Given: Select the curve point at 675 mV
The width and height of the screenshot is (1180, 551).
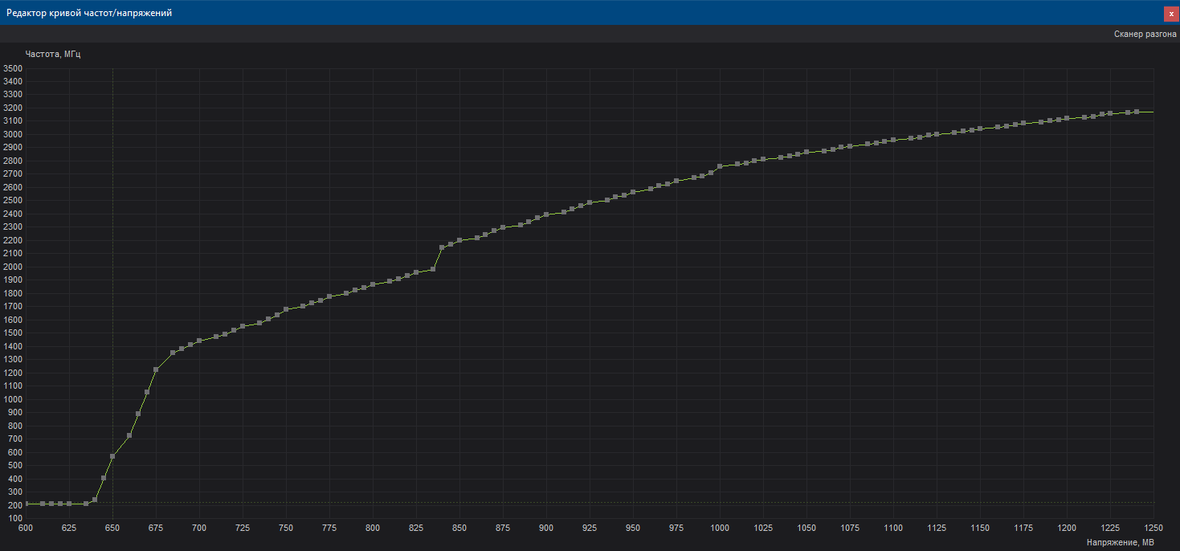Looking at the screenshot, I should (156, 369).
